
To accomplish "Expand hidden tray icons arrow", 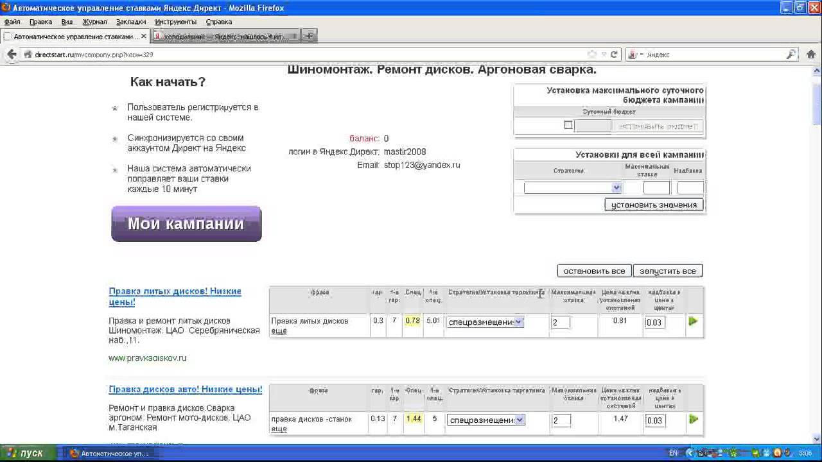I will [689, 453].
